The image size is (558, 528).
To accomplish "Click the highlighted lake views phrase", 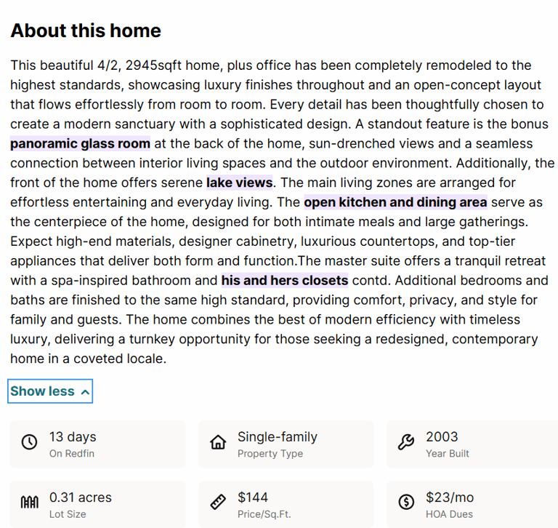I will pos(240,183).
